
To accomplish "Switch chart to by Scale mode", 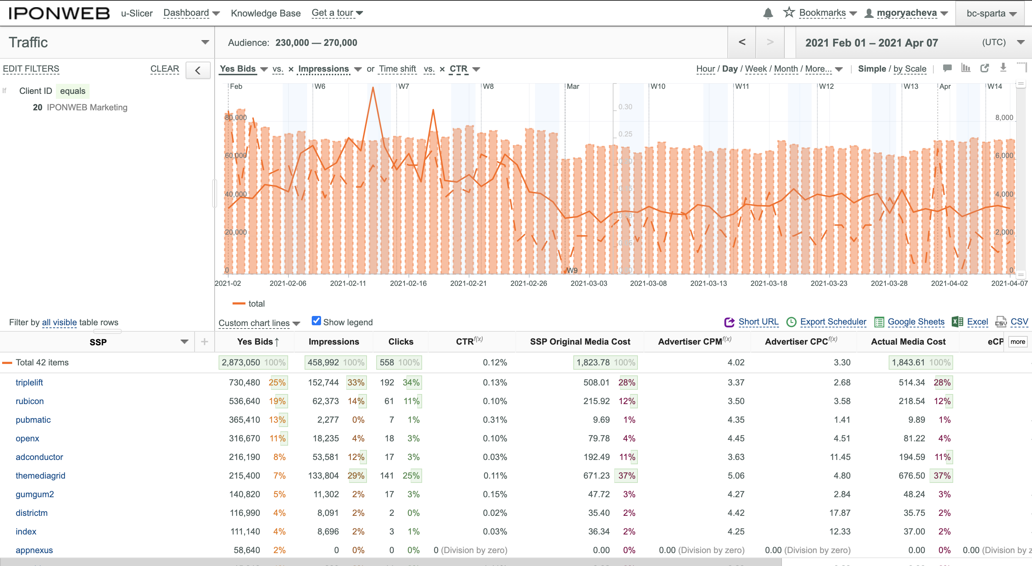I will [x=909, y=69].
